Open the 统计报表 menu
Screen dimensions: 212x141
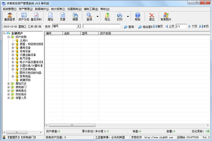pyautogui.click(x=59, y=9)
